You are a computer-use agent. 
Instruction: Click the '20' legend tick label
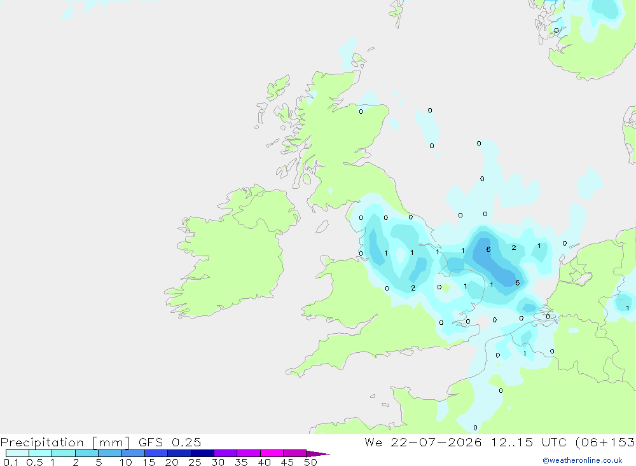coord(172,462)
